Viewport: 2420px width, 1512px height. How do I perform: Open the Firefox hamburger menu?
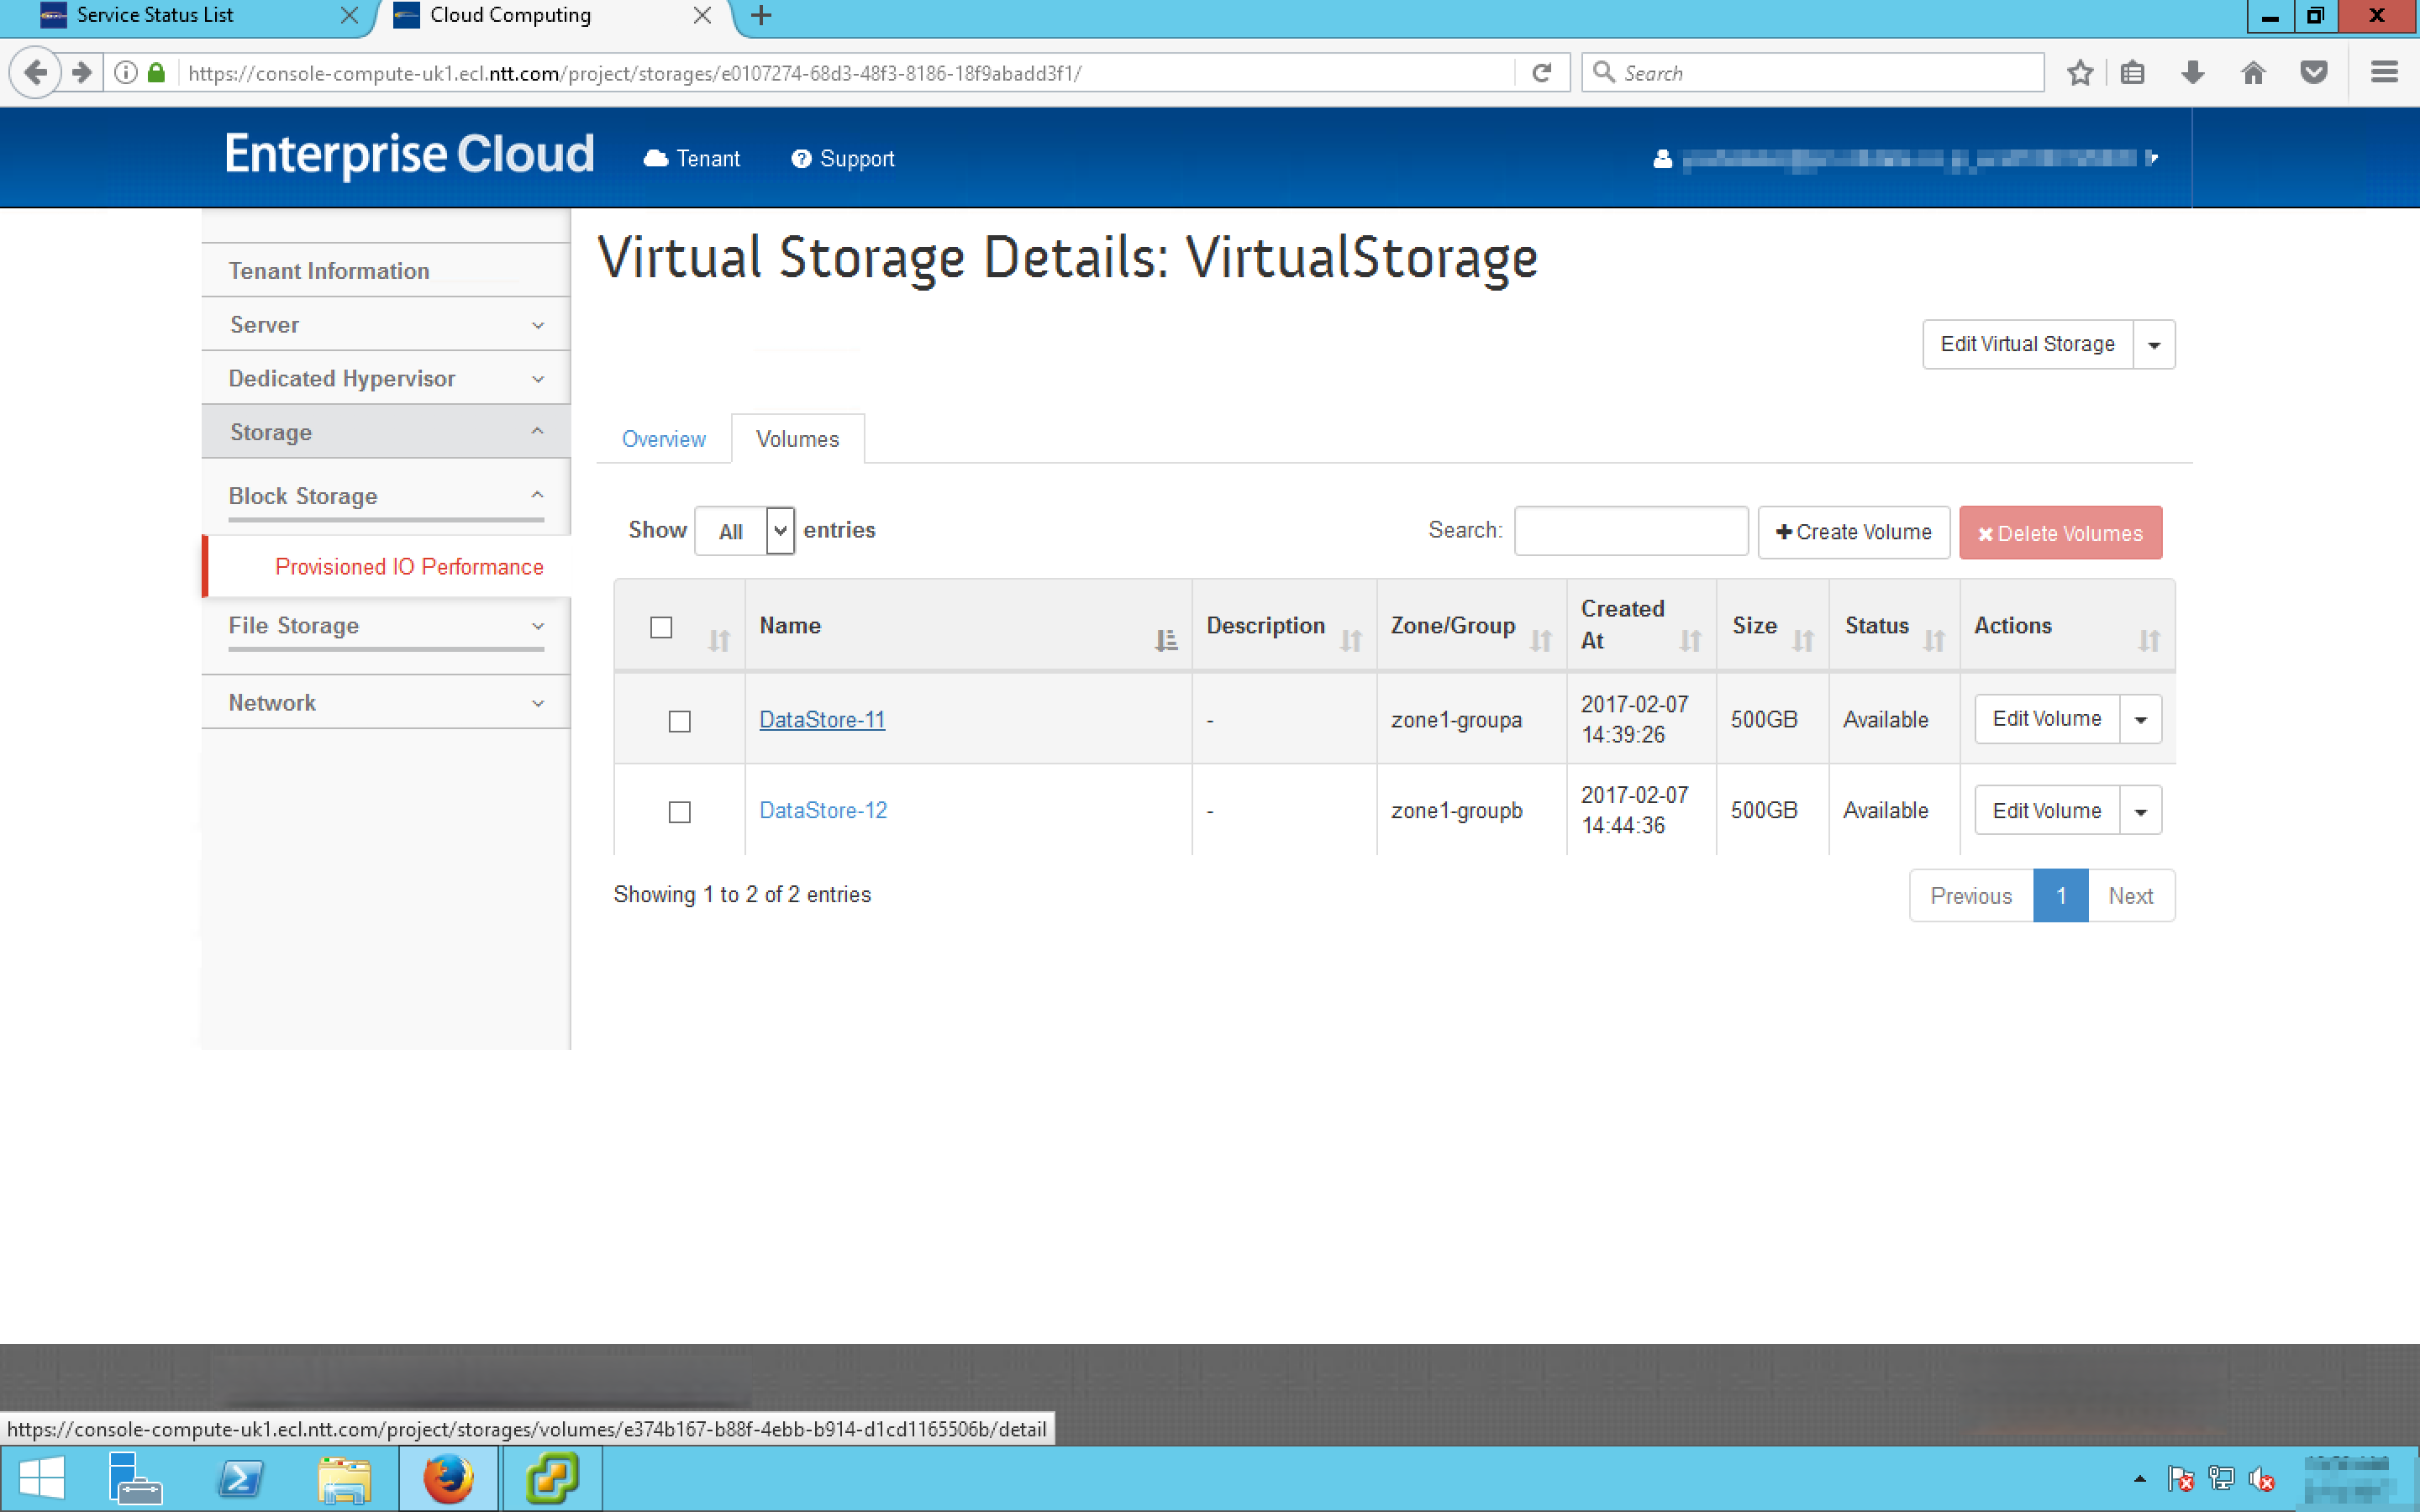coord(2384,73)
